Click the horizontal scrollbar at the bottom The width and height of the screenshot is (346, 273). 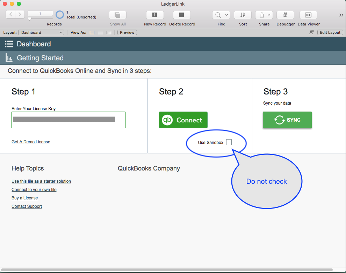(167, 270)
